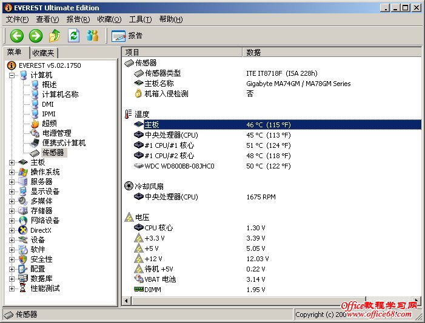Click the globe icon for 网络设备

pos(23,221)
